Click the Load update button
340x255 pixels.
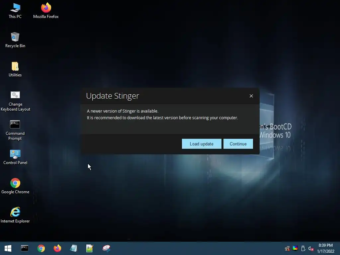[202, 144]
